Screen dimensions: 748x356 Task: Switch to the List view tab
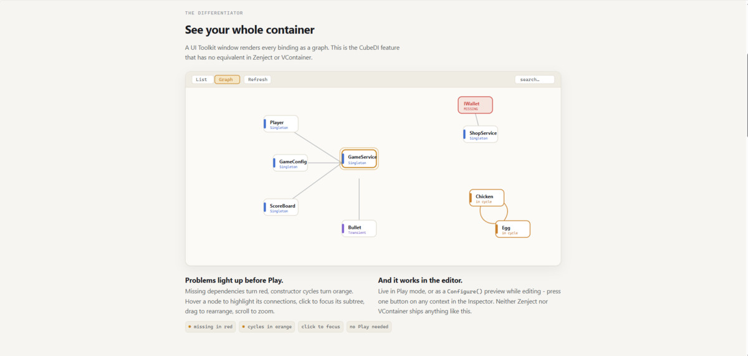pyautogui.click(x=201, y=79)
